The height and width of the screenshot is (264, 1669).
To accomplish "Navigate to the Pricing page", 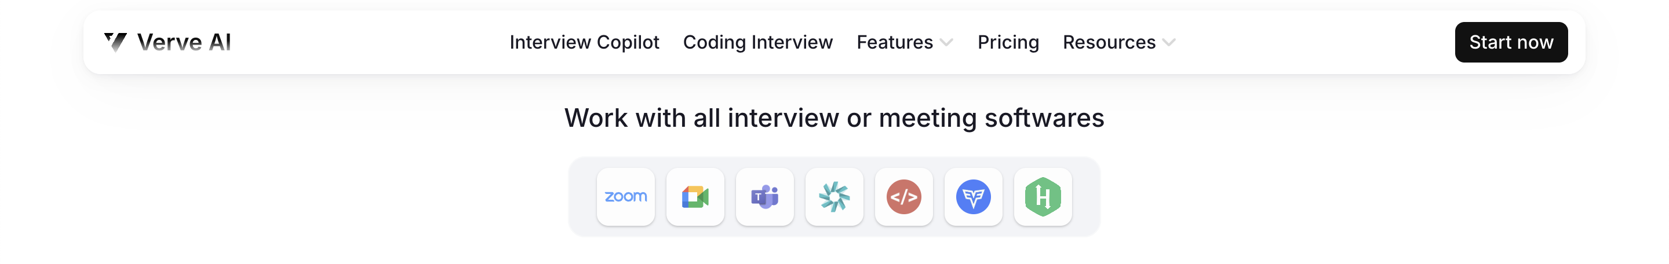I will click(1008, 43).
